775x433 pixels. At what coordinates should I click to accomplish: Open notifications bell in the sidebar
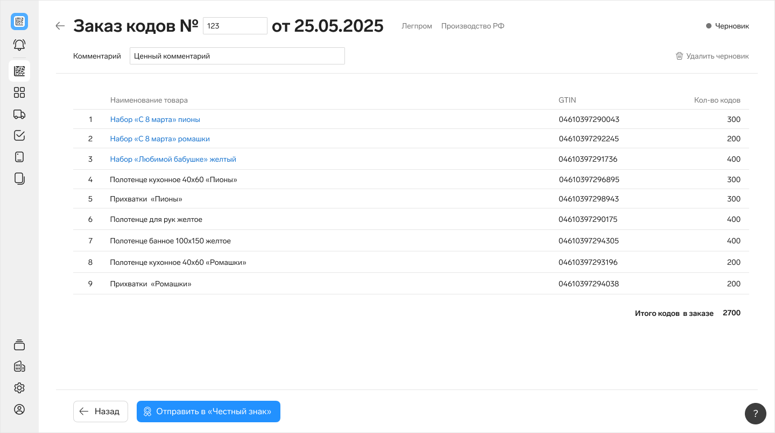coord(19,45)
